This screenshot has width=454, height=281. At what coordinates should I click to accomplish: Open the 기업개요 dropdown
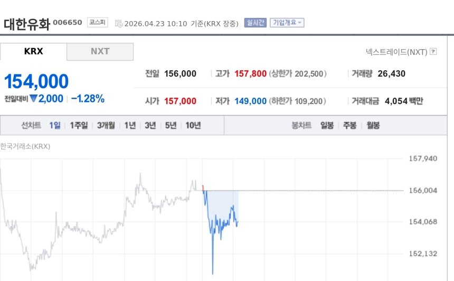coord(287,23)
